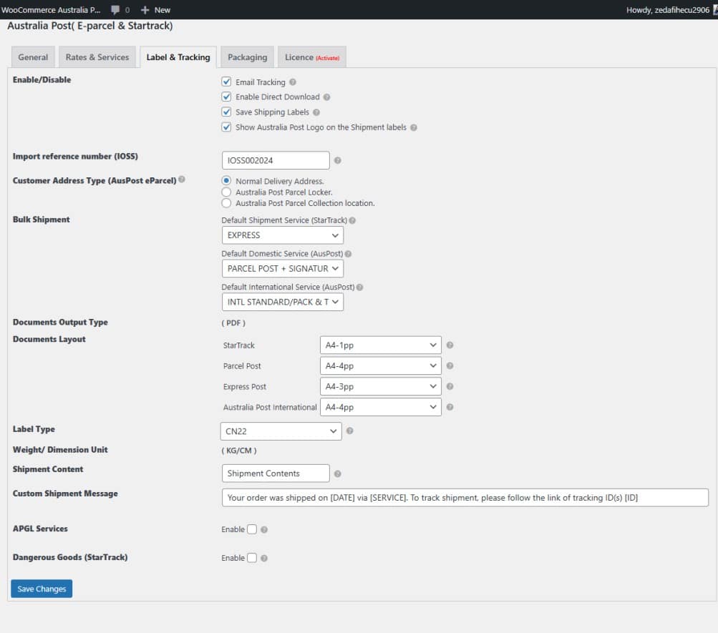Enable Dangerous Goods (StarTrack) checkbox
Viewport: 718px width, 633px height.
coord(252,558)
